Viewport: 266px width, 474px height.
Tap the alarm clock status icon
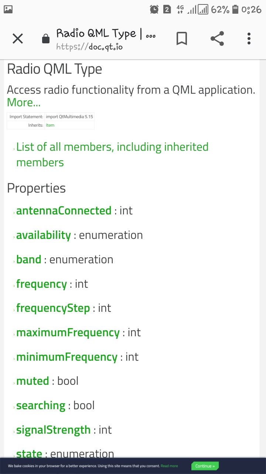point(154,10)
